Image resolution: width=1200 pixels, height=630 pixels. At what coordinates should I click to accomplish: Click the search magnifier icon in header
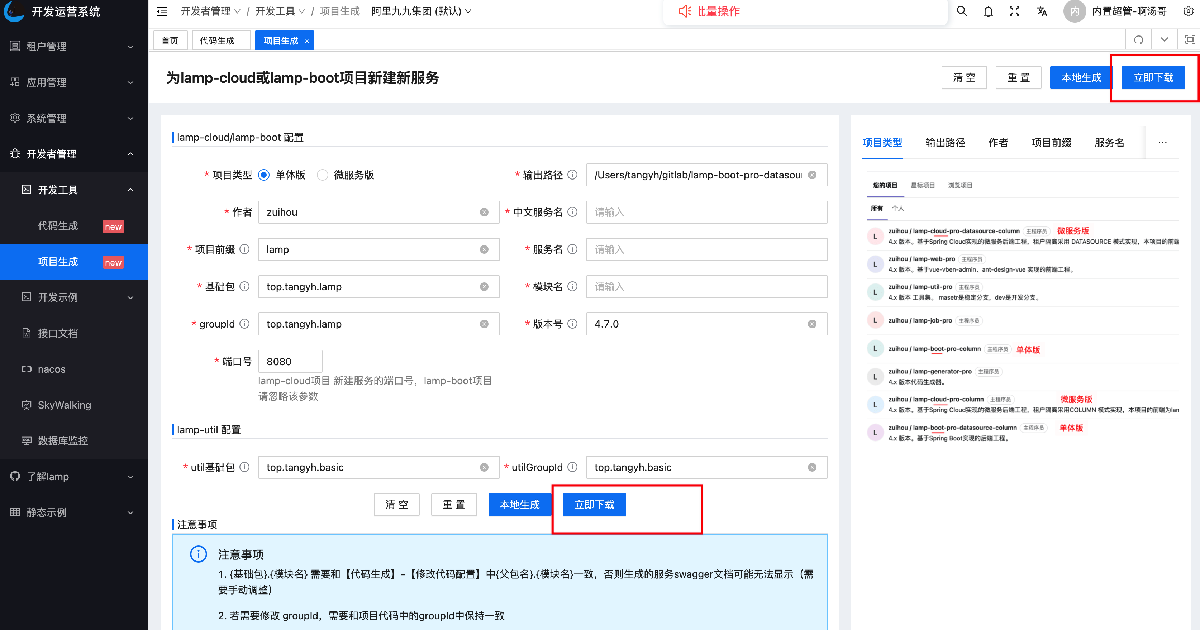coord(962,11)
